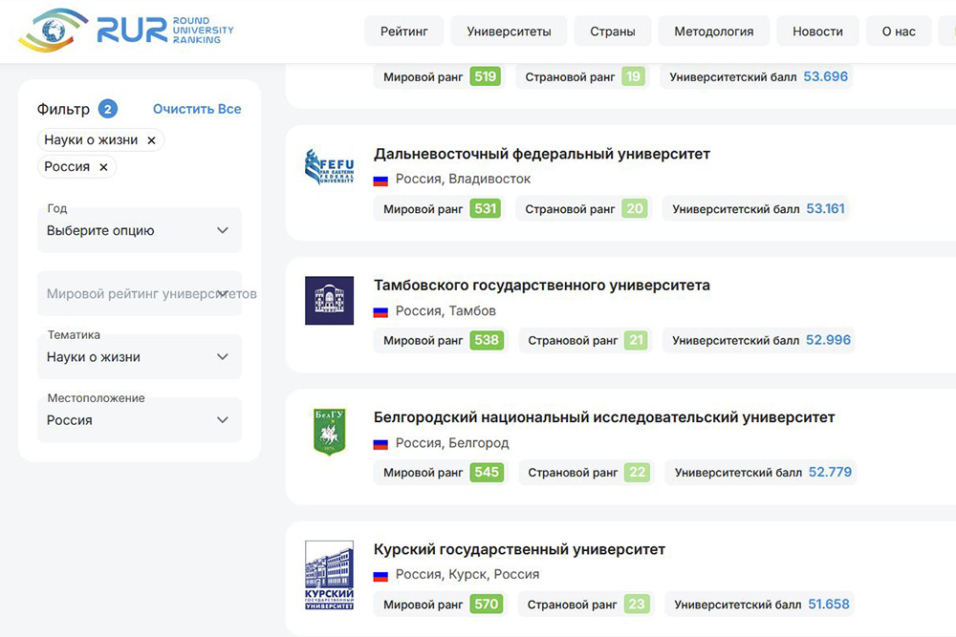Open 'Дальневосточный федеральный университет' title link
956x637 pixels.
(541, 154)
